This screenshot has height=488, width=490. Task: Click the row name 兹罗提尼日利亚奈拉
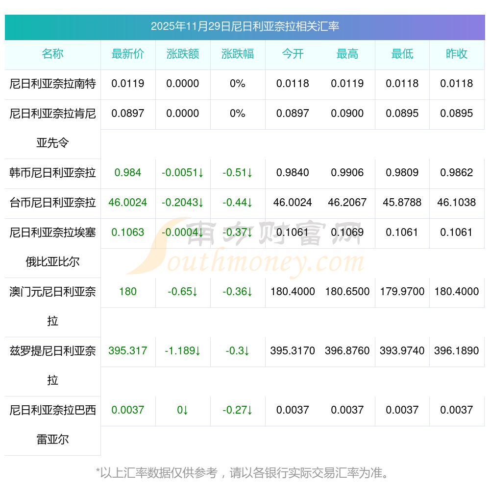(52, 366)
